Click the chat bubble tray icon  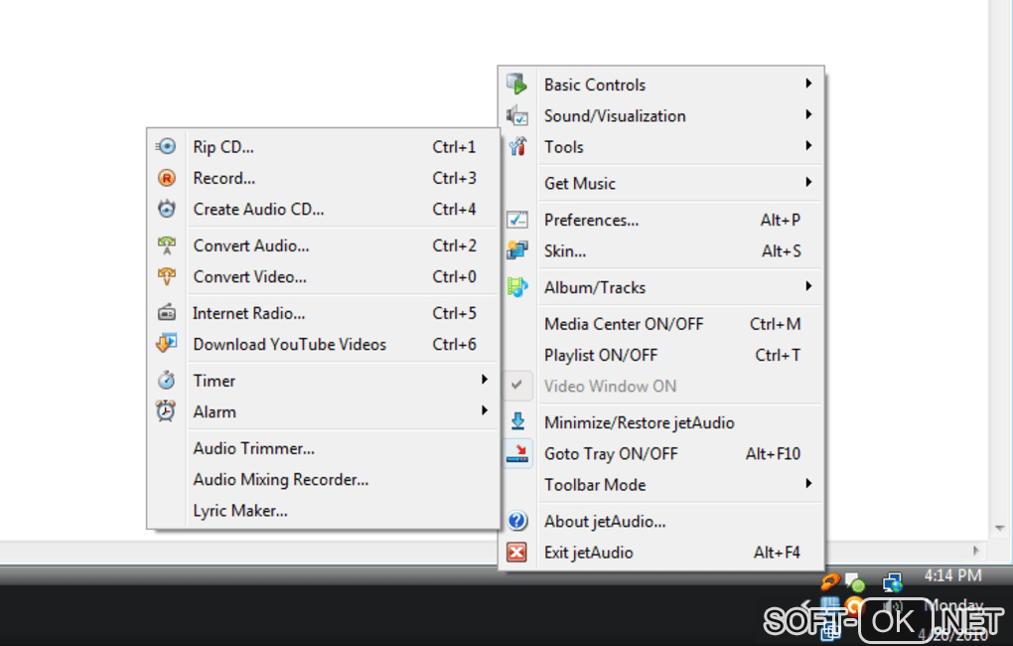click(x=855, y=583)
